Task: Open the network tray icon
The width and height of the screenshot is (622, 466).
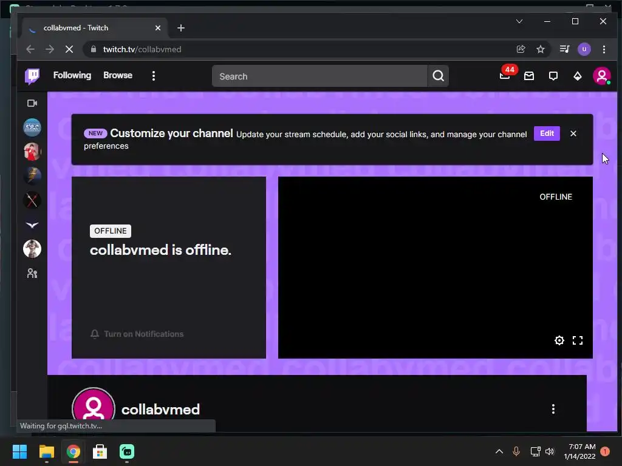Action: [535, 451]
